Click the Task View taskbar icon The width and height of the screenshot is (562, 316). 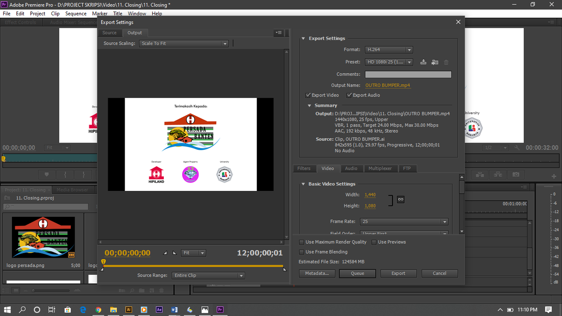(51, 309)
